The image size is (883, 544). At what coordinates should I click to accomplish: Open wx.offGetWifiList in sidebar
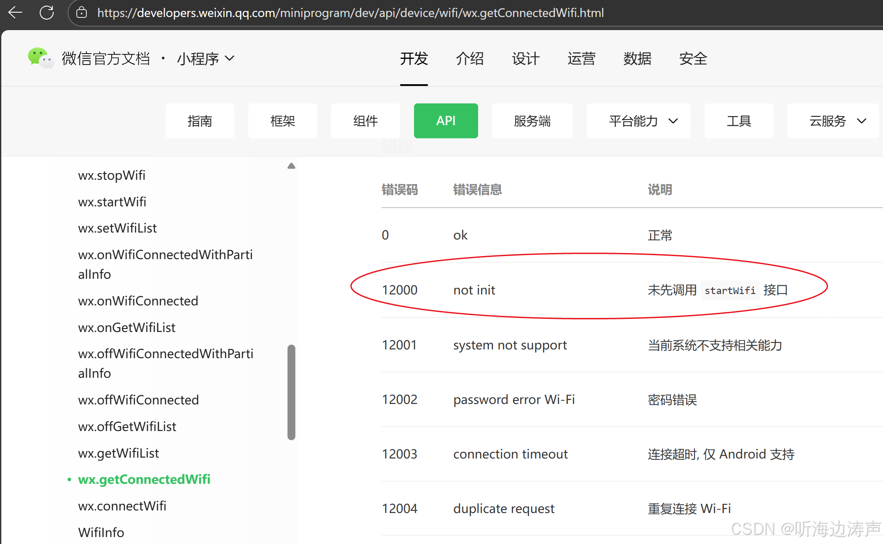[x=127, y=427]
